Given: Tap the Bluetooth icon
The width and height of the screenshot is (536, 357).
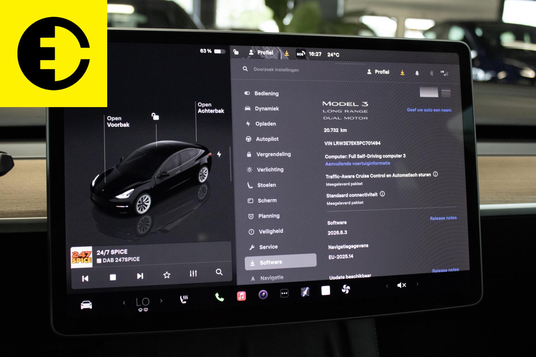Looking at the screenshot, I should point(431,73).
